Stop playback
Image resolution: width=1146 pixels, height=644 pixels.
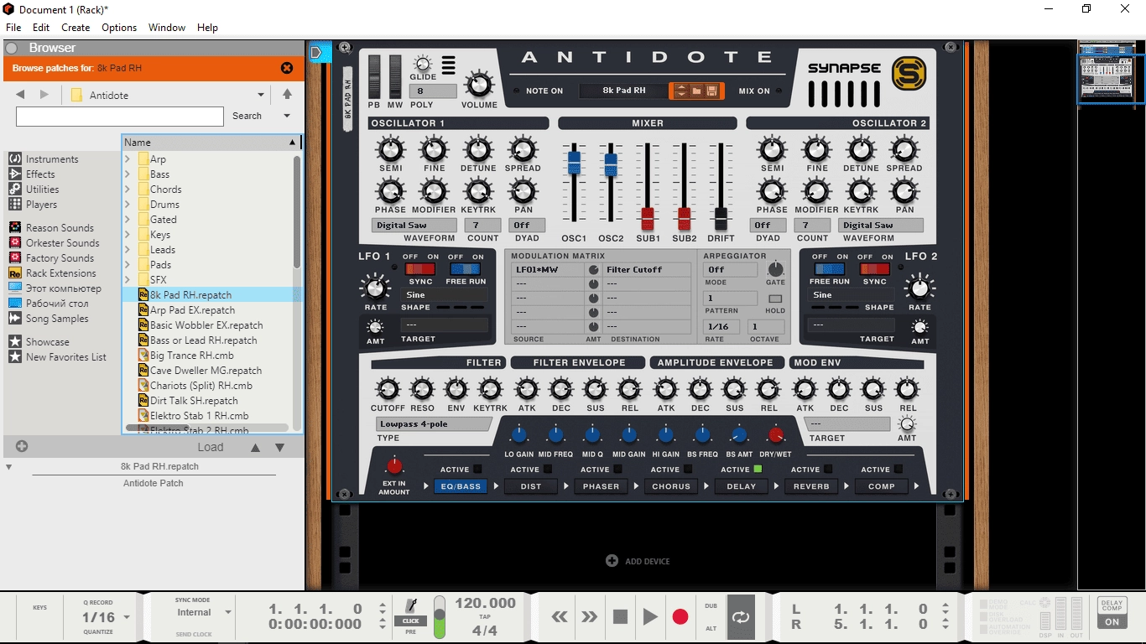click(620, 617)
